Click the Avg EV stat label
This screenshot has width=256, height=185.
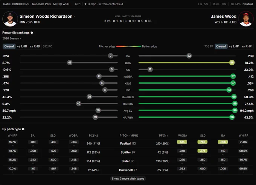[128, 111]
